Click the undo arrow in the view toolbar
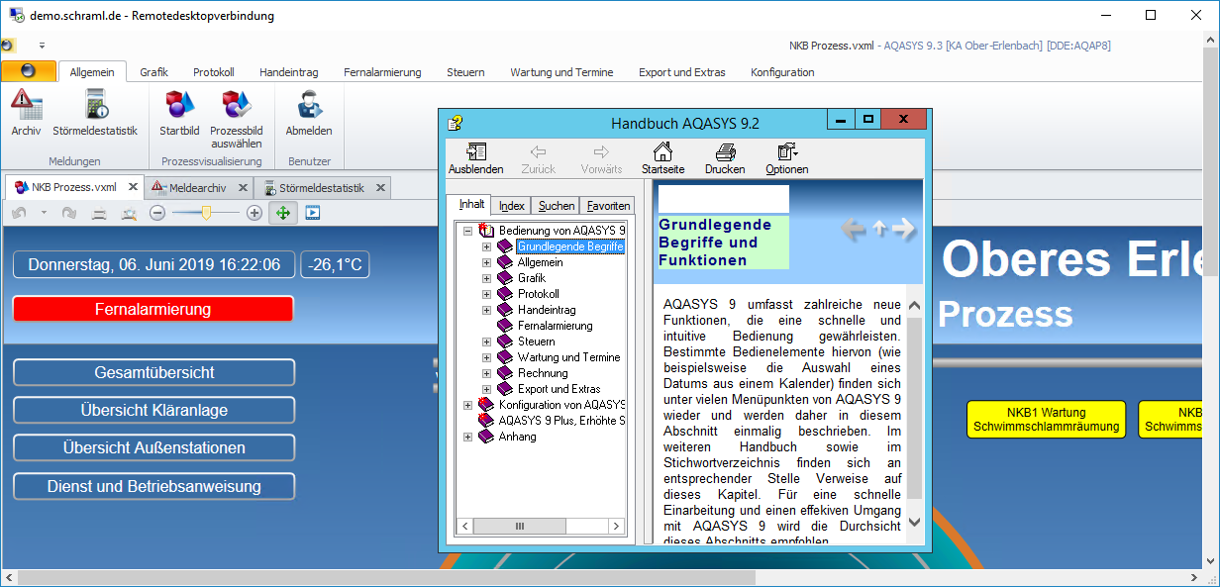 (20, 213)
